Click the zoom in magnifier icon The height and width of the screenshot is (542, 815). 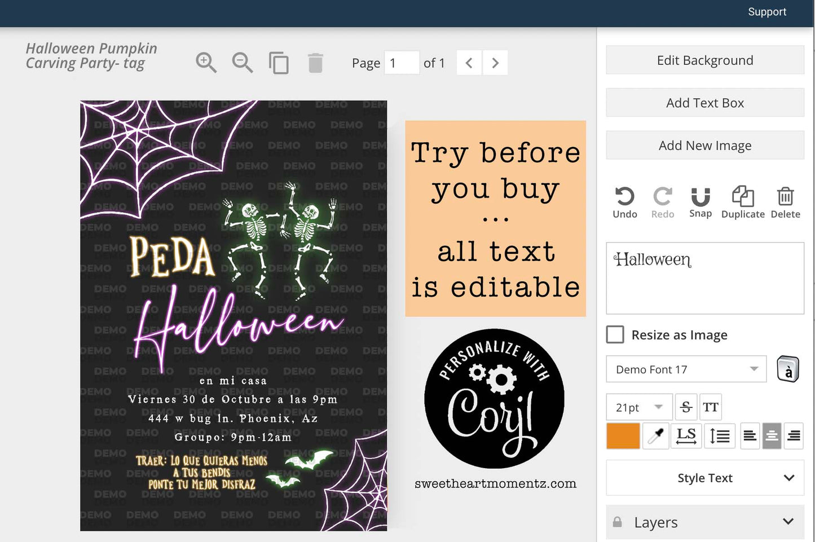[206, 63]
